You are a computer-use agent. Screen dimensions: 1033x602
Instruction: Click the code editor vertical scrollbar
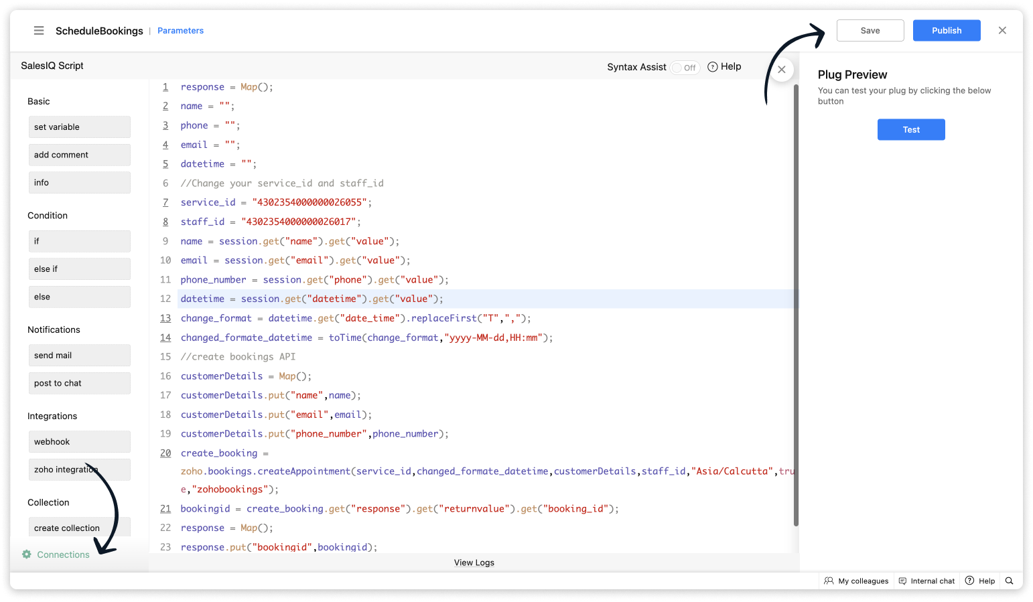coord(796,301)
